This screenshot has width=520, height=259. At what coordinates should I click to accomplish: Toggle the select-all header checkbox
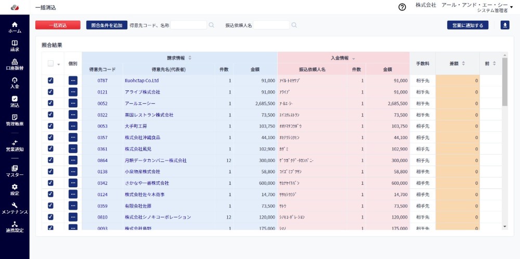tap(50, 64)
